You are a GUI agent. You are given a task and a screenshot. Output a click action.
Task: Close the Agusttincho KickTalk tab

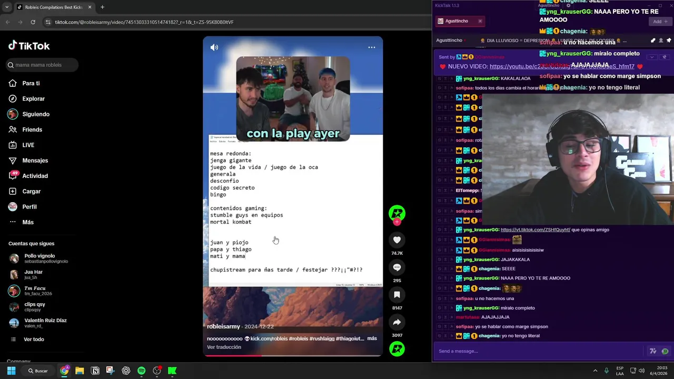point(480,21)
